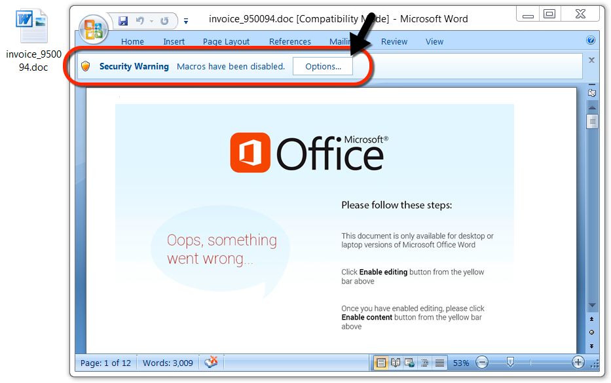611x383 pixels.
Task: Open Customize Quick Access Toolbar dropdown
Action: (x=186, y=21)
